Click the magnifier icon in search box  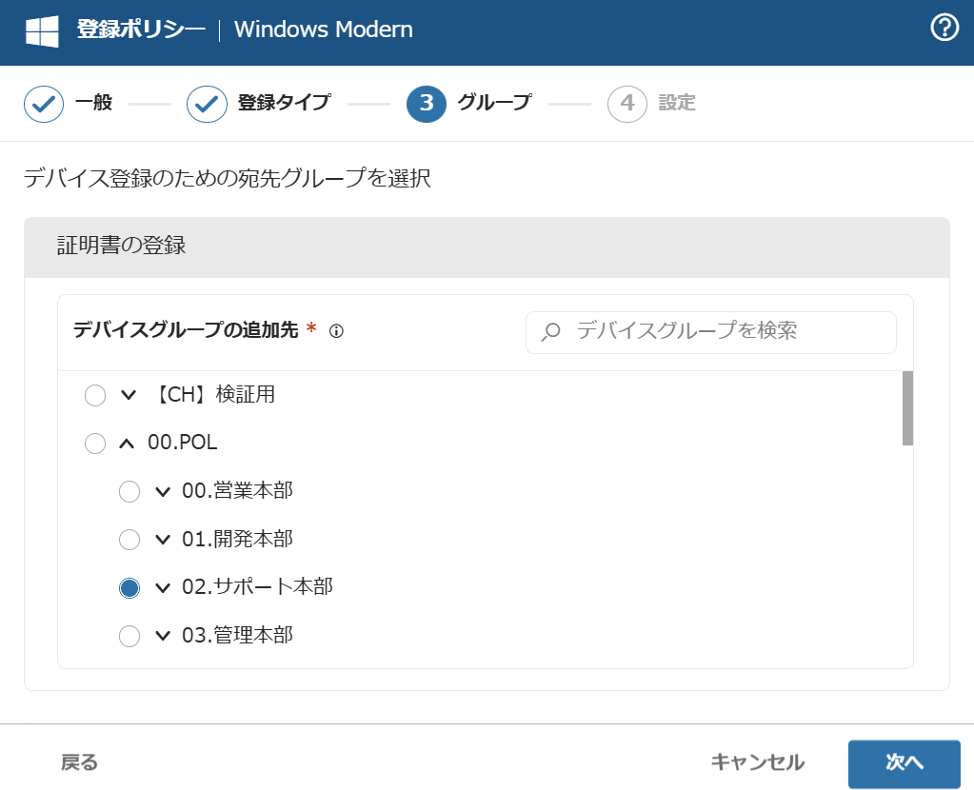(550, 331)
